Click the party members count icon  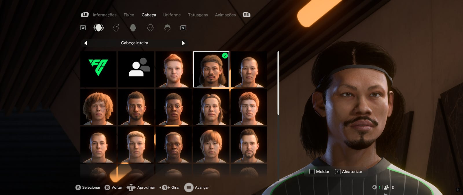point(386,187)
